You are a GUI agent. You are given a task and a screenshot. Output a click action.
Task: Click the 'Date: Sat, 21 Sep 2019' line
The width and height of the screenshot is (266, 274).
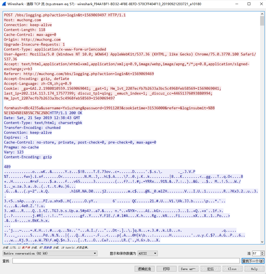(x=42, y=118)
